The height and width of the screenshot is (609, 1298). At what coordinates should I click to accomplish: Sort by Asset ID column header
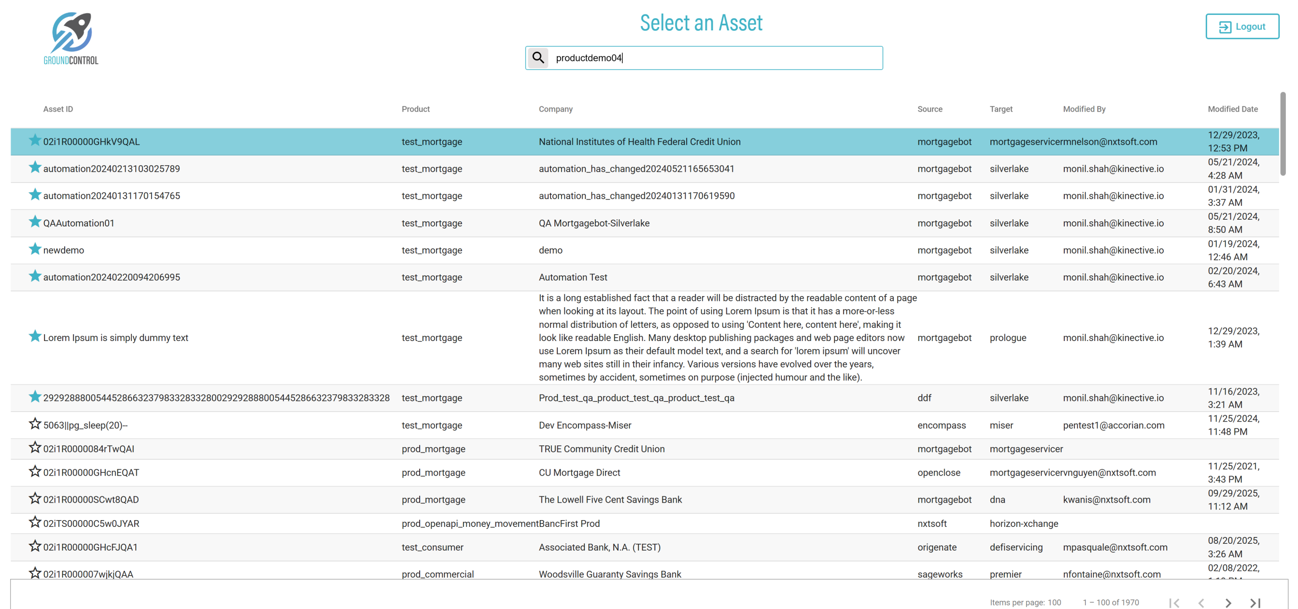click(x=58, y=109)
